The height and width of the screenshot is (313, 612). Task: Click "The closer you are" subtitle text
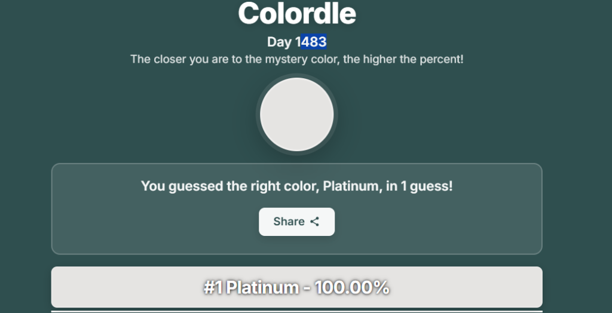click(177, 59)
